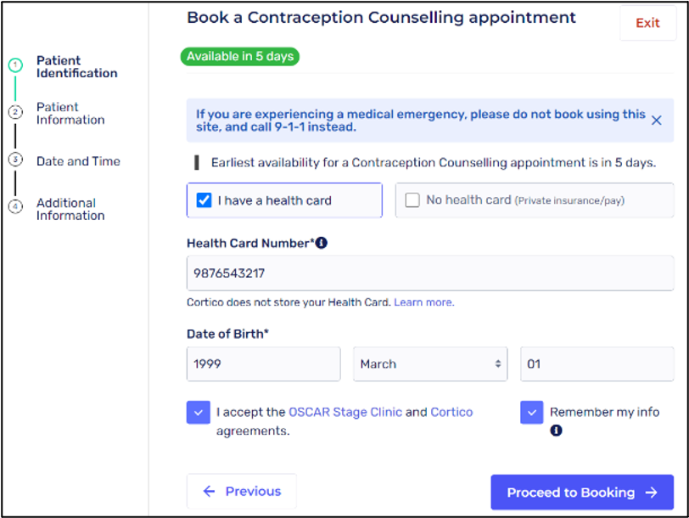Uncheck the clinic agreements acceptance checkbox

click(x=198, y=413)
